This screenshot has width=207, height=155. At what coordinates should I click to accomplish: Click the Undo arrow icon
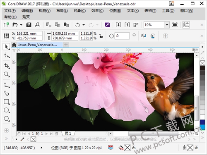(x=77, y=25)
